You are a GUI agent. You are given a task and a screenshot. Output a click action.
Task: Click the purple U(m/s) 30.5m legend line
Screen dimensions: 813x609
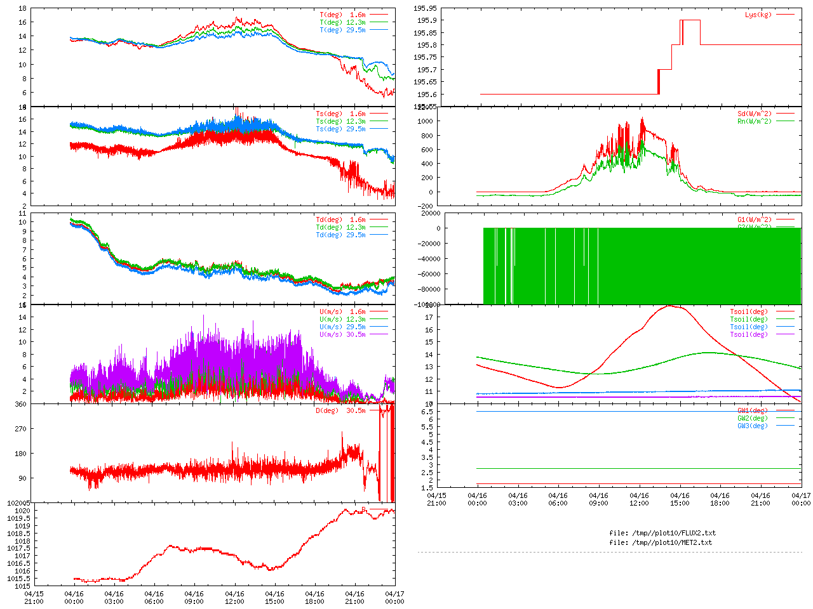(x=379, y=334)
